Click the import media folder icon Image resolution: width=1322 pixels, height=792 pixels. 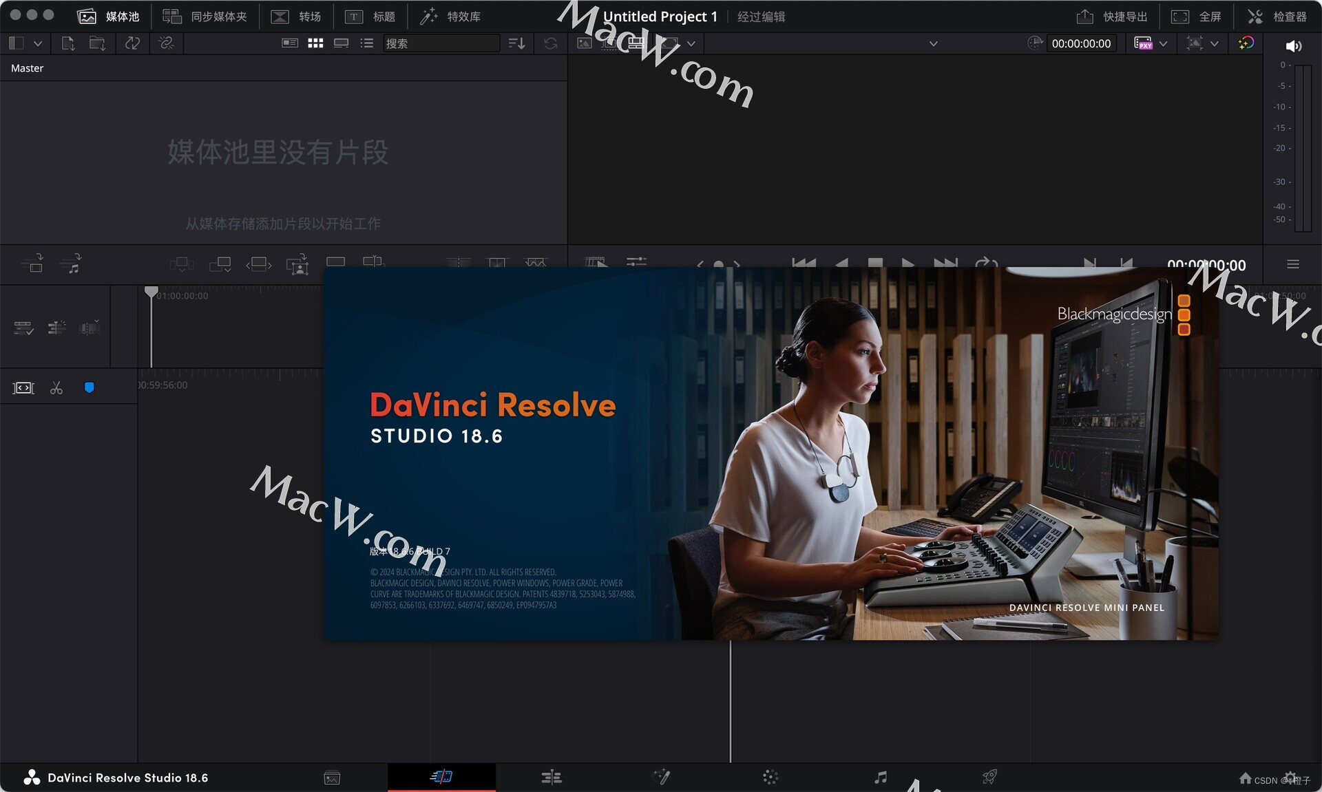pyautogui.click(x=97, y=43)
